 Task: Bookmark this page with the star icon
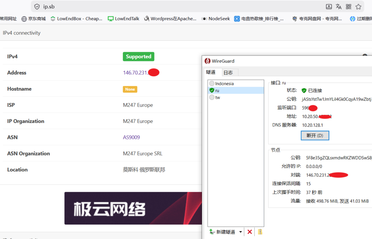[x=358, y=7]
